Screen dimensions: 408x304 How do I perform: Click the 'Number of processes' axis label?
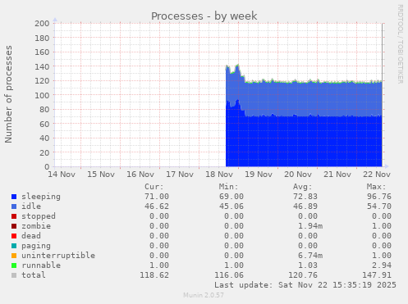pos(8,94)
